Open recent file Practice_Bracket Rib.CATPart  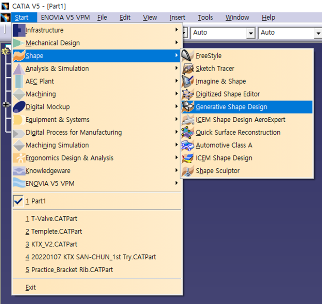(97, 270)
